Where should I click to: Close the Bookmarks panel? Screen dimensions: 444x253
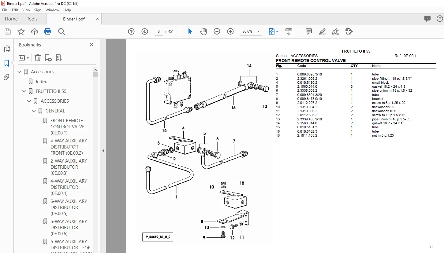pyautogui.click(x=91, y=45)
